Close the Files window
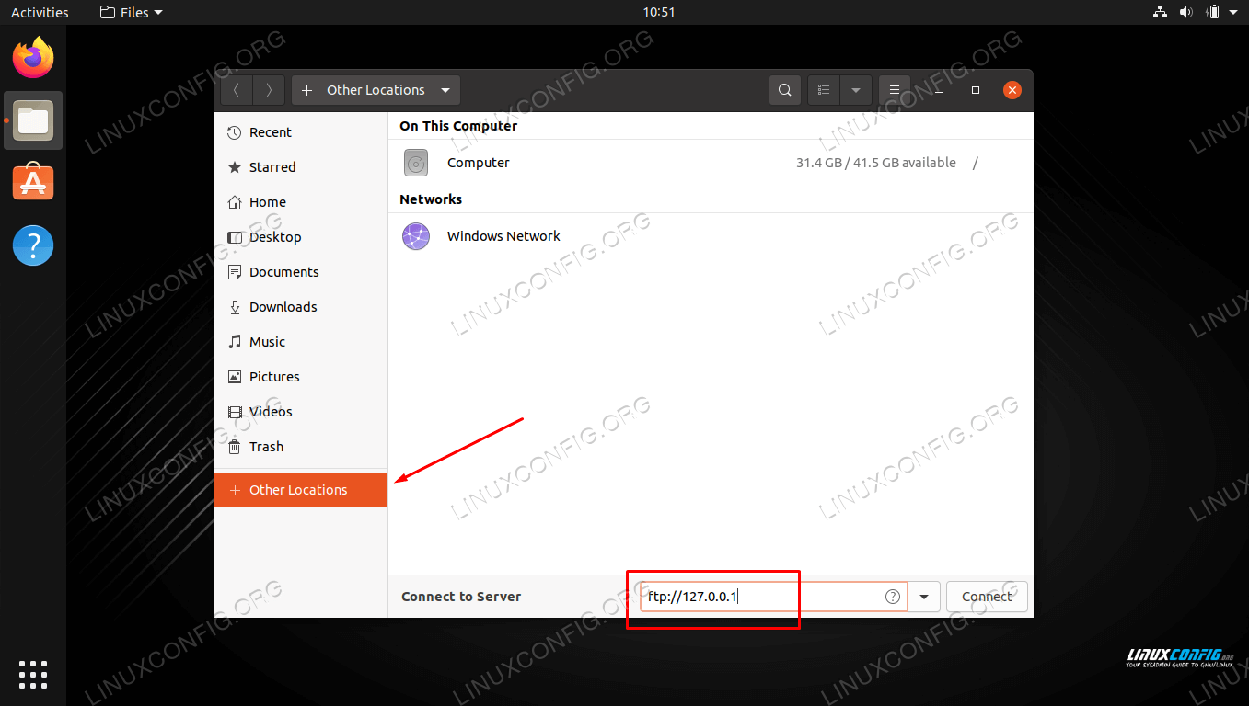The width and height of the screenshot is (1249, 706). coord(1012,90)
